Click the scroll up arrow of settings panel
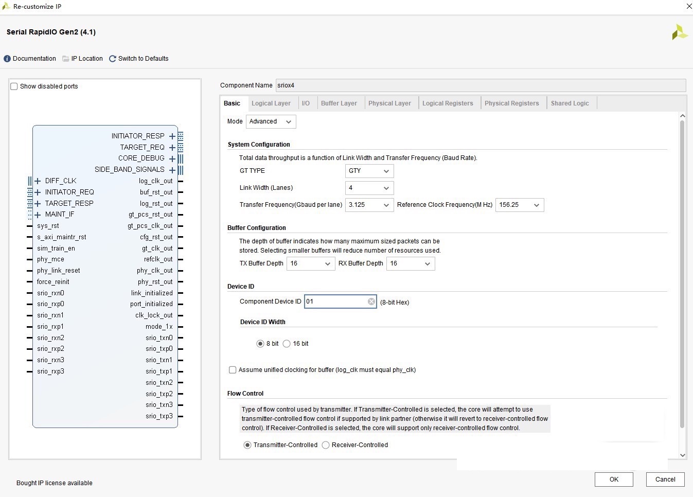Image resolution: width=693 pixels, height=497 pixels. 682,116
